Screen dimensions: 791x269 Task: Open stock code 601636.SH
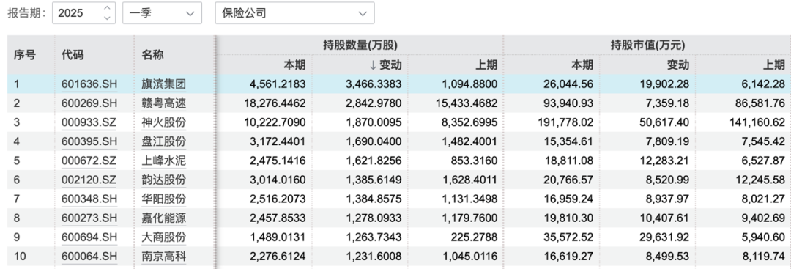89,84
